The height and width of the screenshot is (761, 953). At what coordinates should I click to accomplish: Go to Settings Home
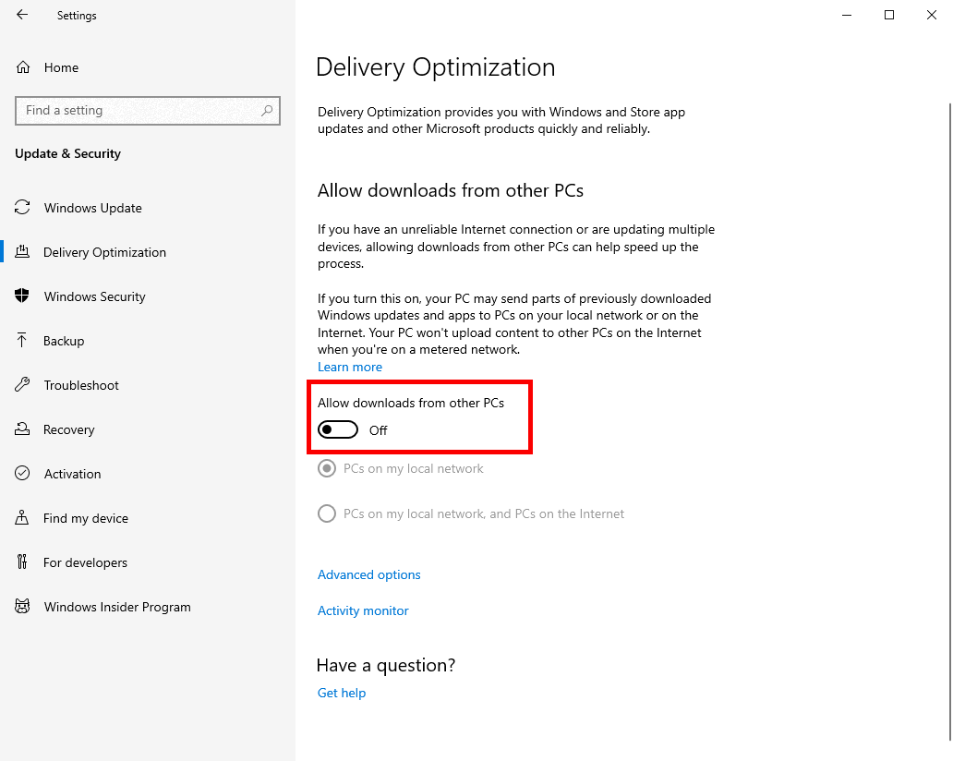[x=148, y=67]
